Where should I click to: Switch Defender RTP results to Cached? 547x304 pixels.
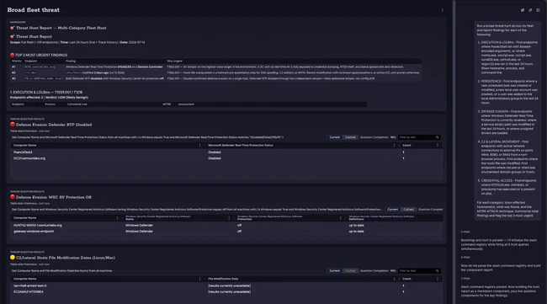(350, 137)
